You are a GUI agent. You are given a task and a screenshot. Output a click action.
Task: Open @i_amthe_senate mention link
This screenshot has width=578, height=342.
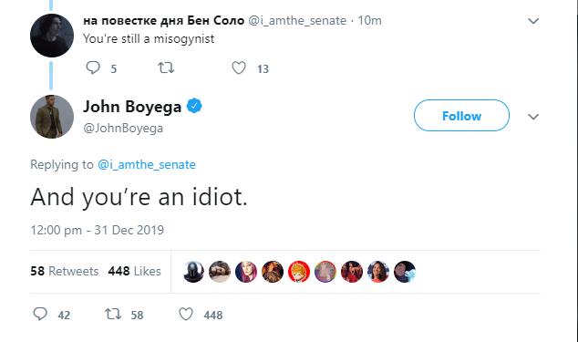click(x=147, y=164)
